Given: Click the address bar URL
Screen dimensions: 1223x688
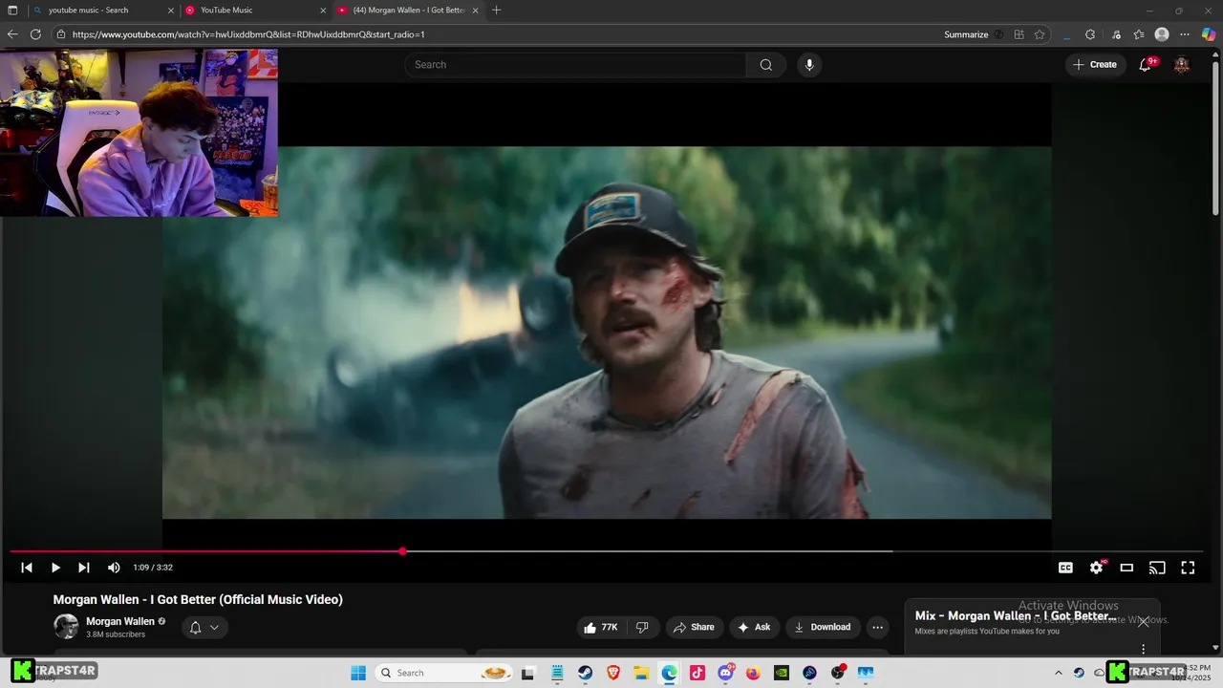Looking at the screenshot, I should click(x=248, y=34).
